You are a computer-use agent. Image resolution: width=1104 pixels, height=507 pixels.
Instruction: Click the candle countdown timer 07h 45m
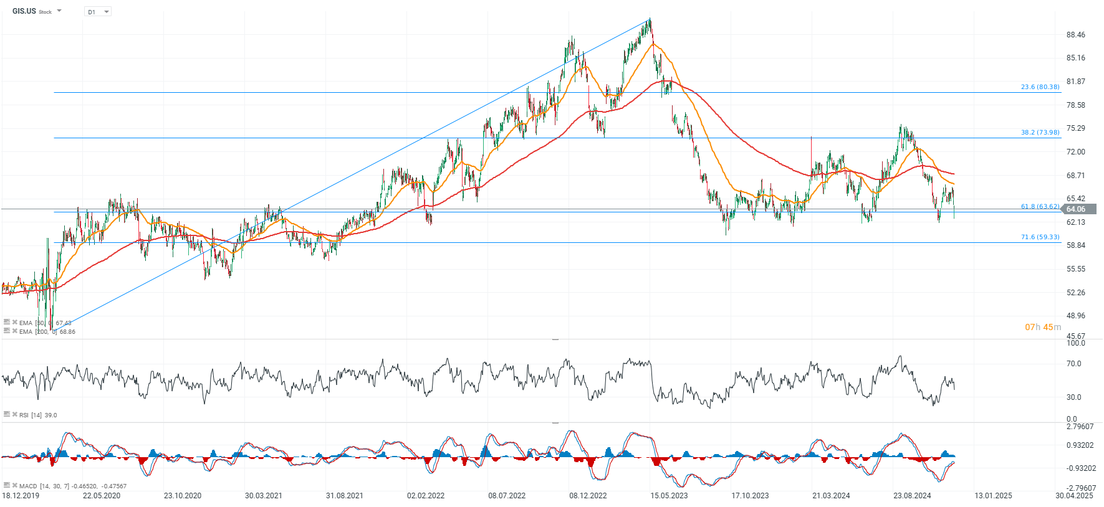click(x=1043, y=327)
